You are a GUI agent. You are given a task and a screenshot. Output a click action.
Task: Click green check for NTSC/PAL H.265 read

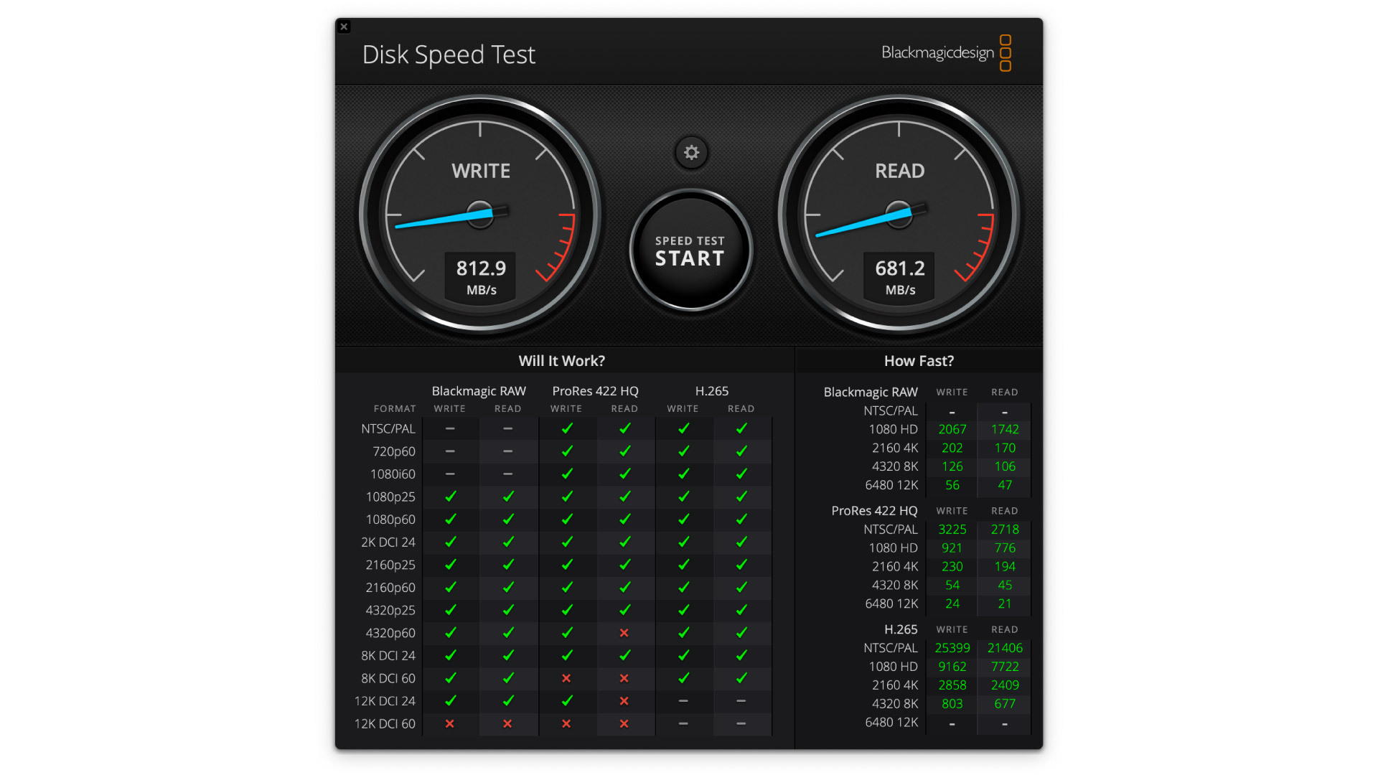(741, 428)
